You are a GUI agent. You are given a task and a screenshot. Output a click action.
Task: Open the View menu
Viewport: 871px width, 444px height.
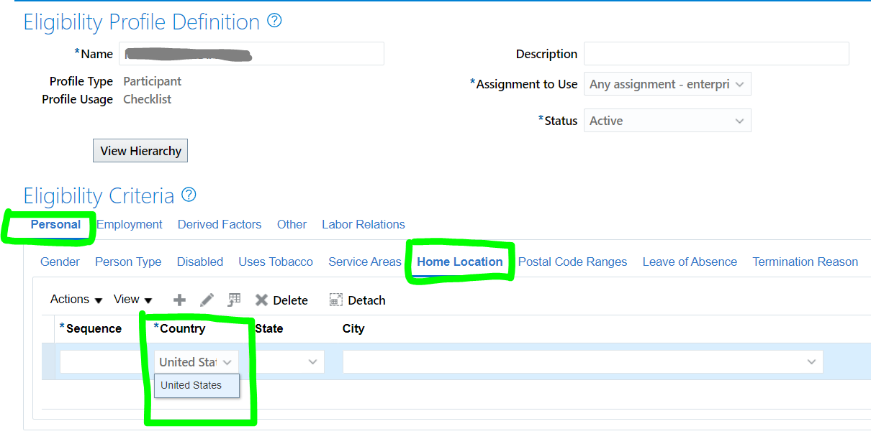click(128, 300)
